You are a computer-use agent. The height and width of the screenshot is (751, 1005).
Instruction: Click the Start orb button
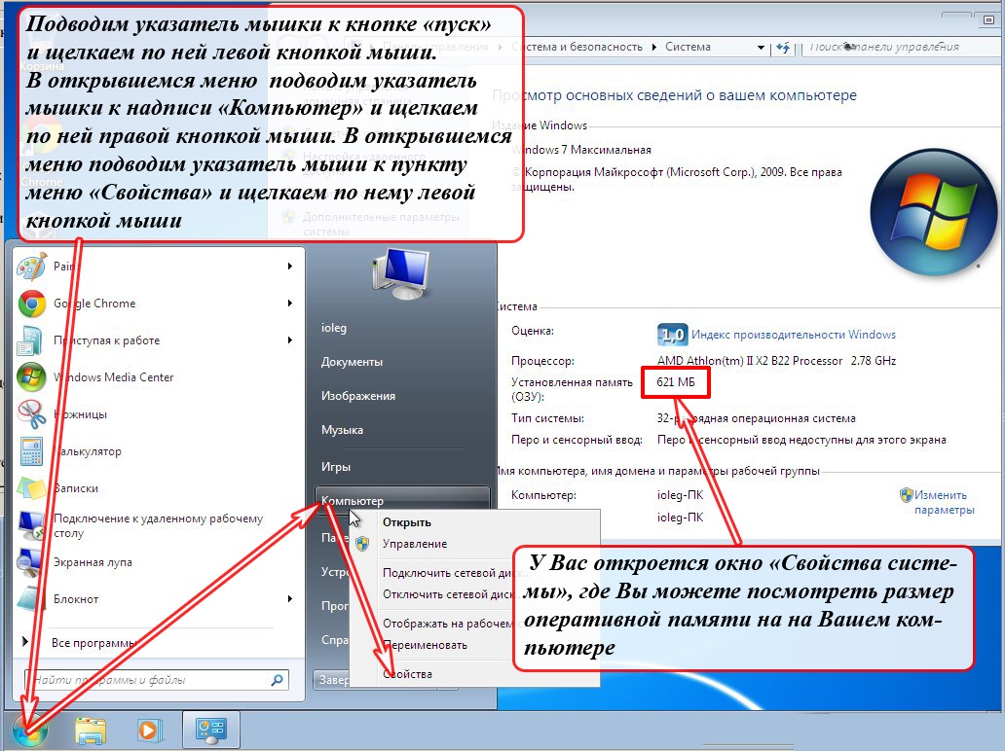click(29, 731)
